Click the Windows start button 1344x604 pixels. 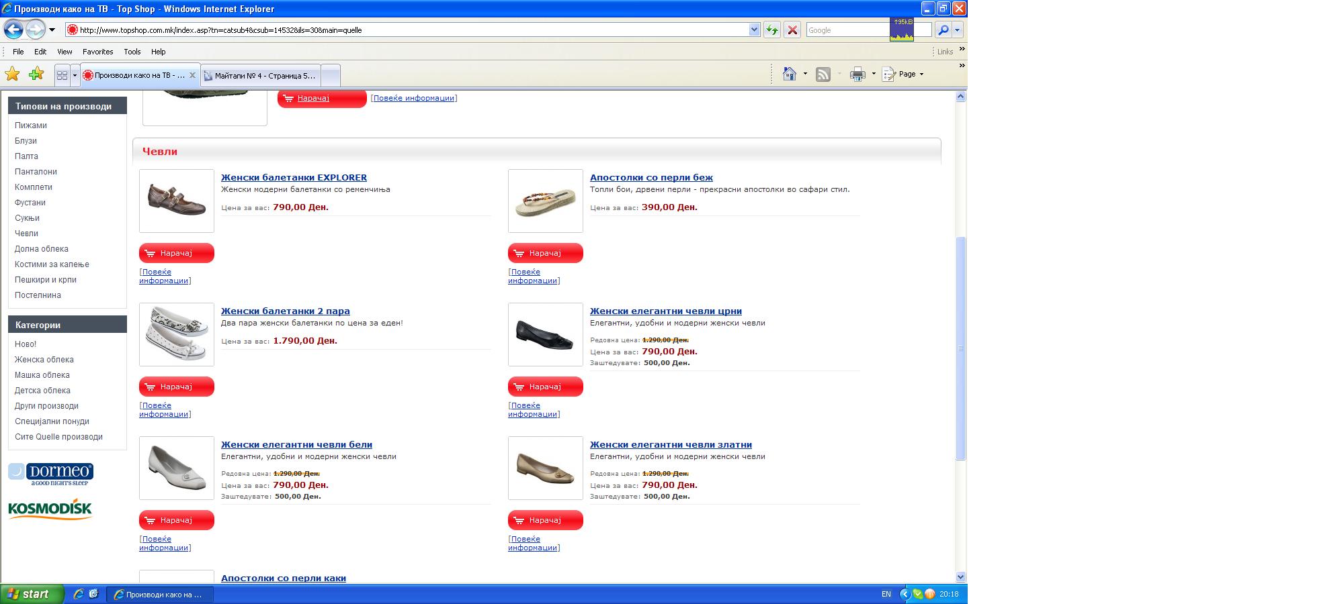(32, 594)
